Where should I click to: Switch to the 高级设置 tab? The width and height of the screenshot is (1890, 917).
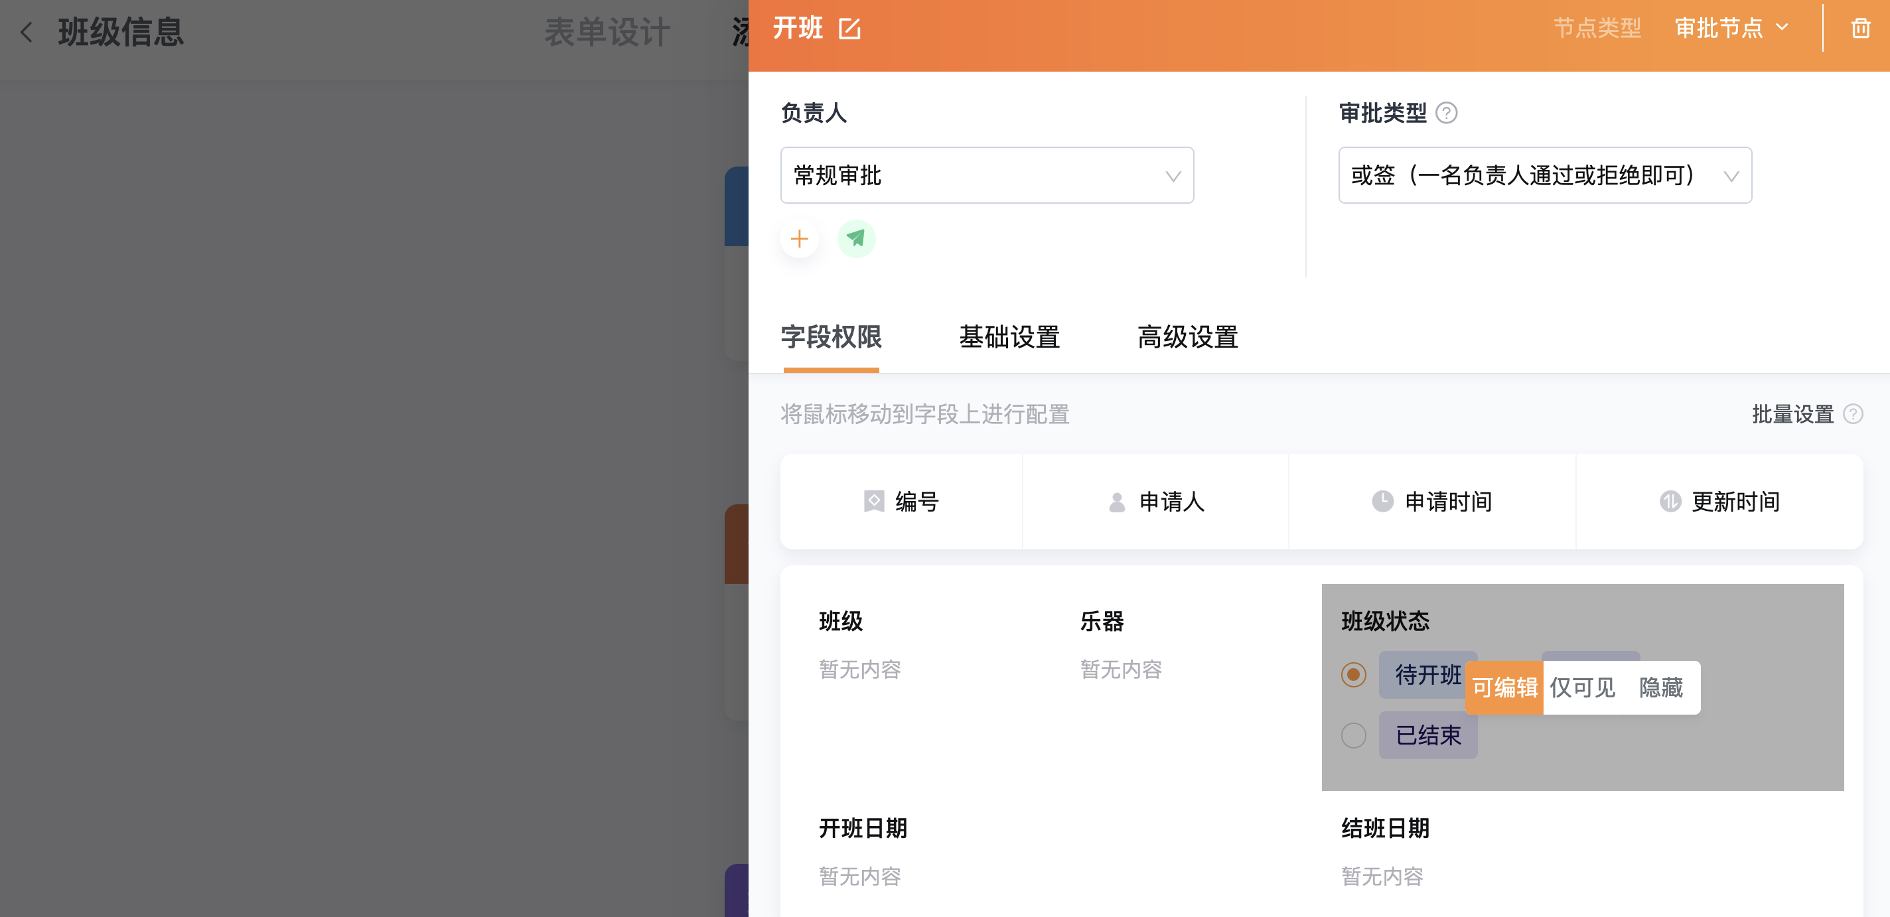pyautogui.click(x=1188, y=338)
